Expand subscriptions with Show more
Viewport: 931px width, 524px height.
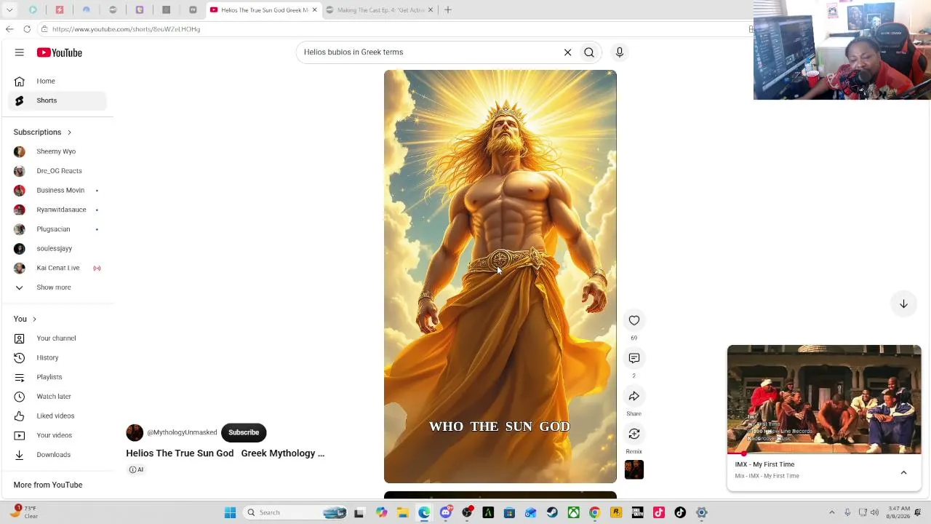point(58,287)
